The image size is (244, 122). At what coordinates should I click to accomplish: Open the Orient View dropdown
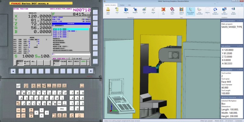(x=172, y=11)
